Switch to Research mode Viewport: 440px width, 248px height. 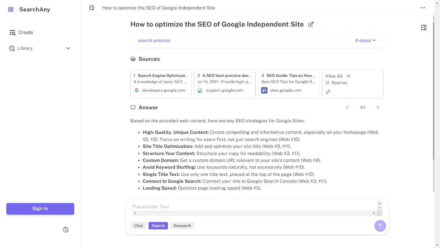(182, 226)
